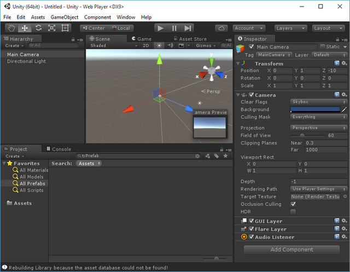This screenshot has height=272, width=350.
Task: Click the Background color swatch
Action: [x=315, y=109]
